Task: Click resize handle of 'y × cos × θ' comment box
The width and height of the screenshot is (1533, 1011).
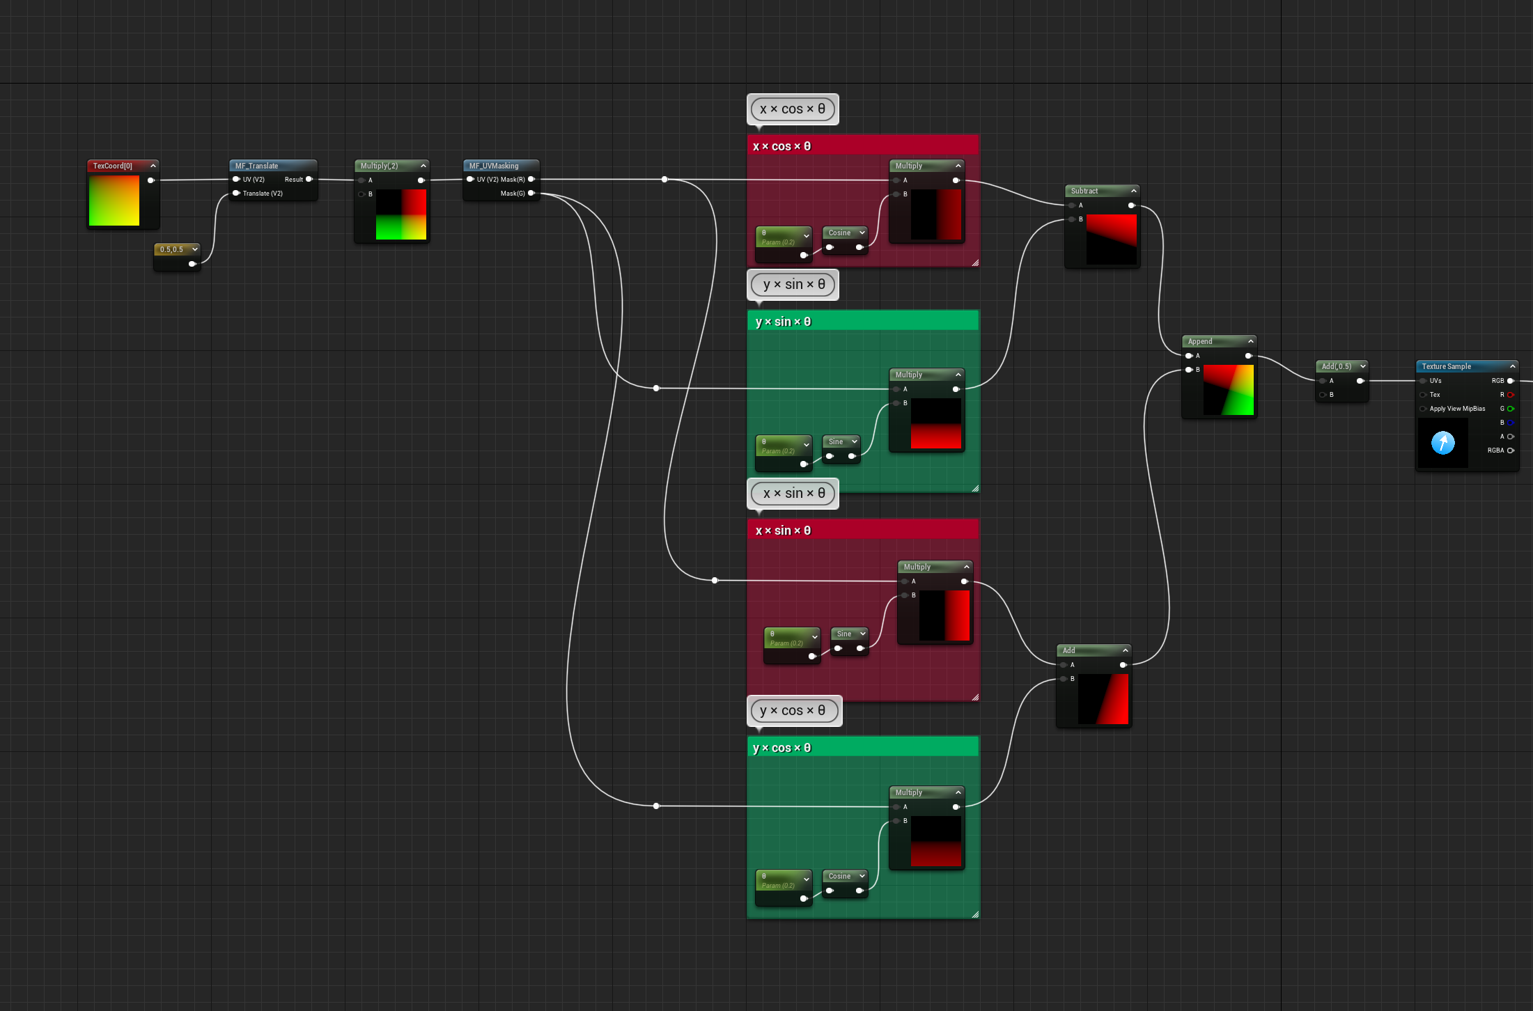Action: 975,914
